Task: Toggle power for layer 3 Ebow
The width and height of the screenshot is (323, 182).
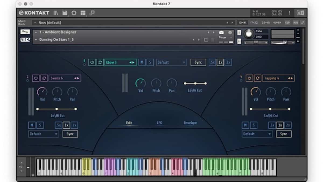Action: [92, 62]
